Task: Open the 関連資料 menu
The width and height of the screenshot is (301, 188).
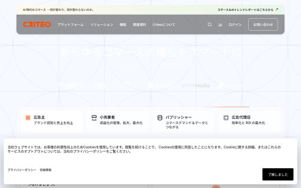Action: coord(139,24)
